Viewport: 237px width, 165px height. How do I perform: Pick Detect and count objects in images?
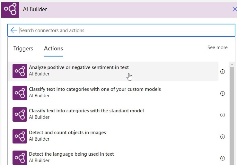(x=113, y=136)
